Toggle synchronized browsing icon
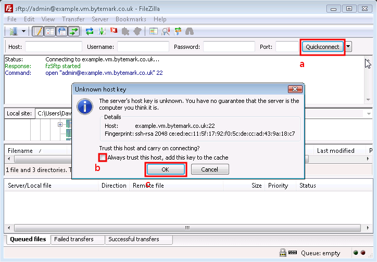 (x=178, y=31)
